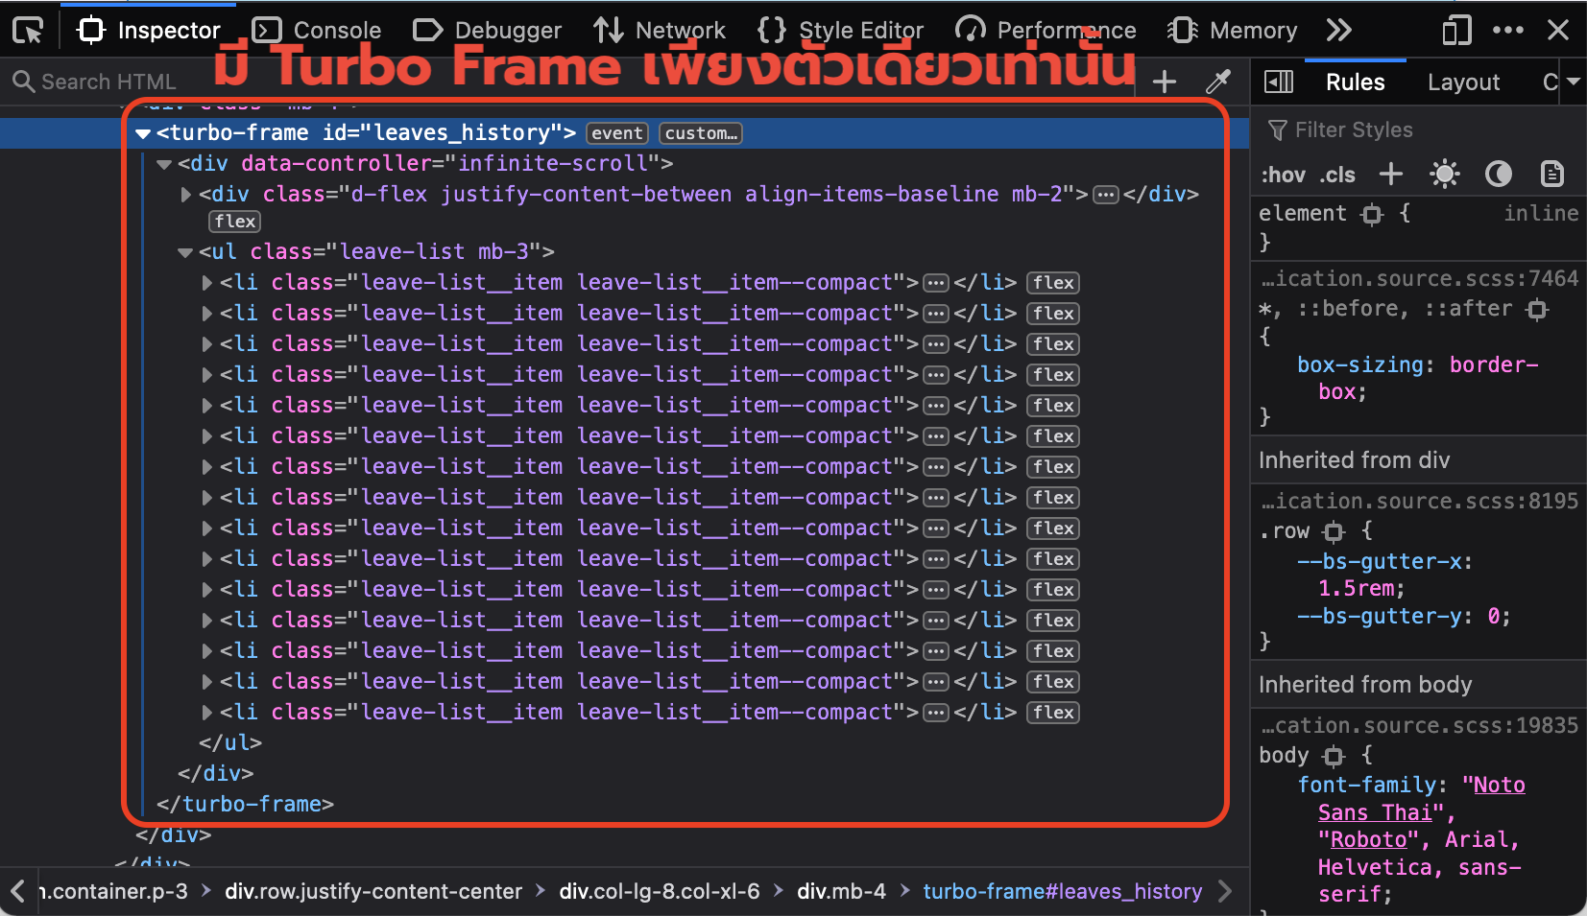
Task: Click the Noto Sans Thai font value
Action: (1421, 798)
